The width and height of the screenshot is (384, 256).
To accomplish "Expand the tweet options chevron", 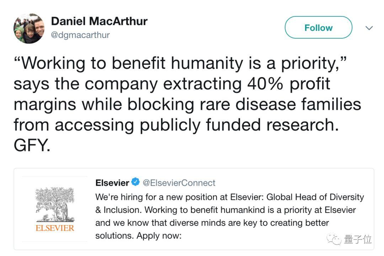I will [369, 28].
